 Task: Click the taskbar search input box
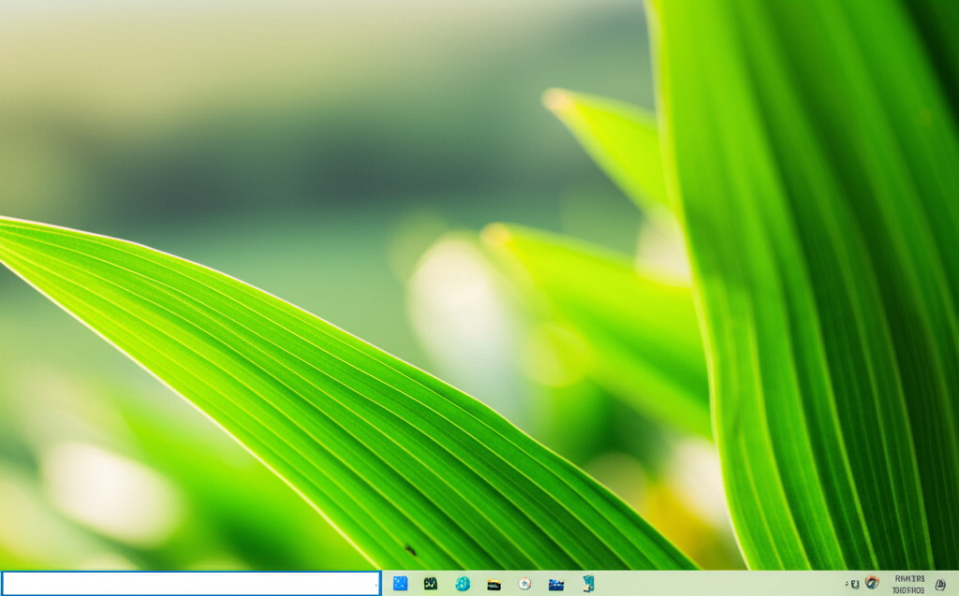187,584
